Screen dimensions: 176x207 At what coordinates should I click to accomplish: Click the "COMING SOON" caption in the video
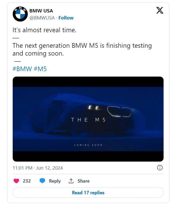point(88,145)
